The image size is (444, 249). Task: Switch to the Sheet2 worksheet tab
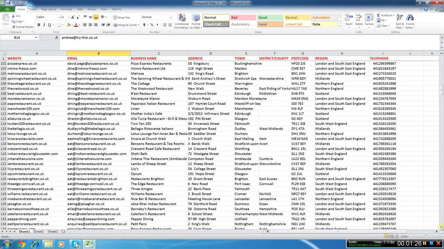click(39, 231)
